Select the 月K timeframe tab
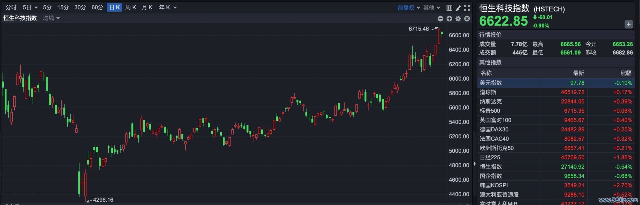 click(147, 7)
